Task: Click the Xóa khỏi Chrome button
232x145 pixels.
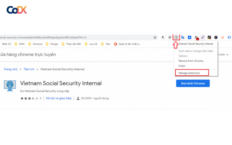Action: click(x=193, y=83)
